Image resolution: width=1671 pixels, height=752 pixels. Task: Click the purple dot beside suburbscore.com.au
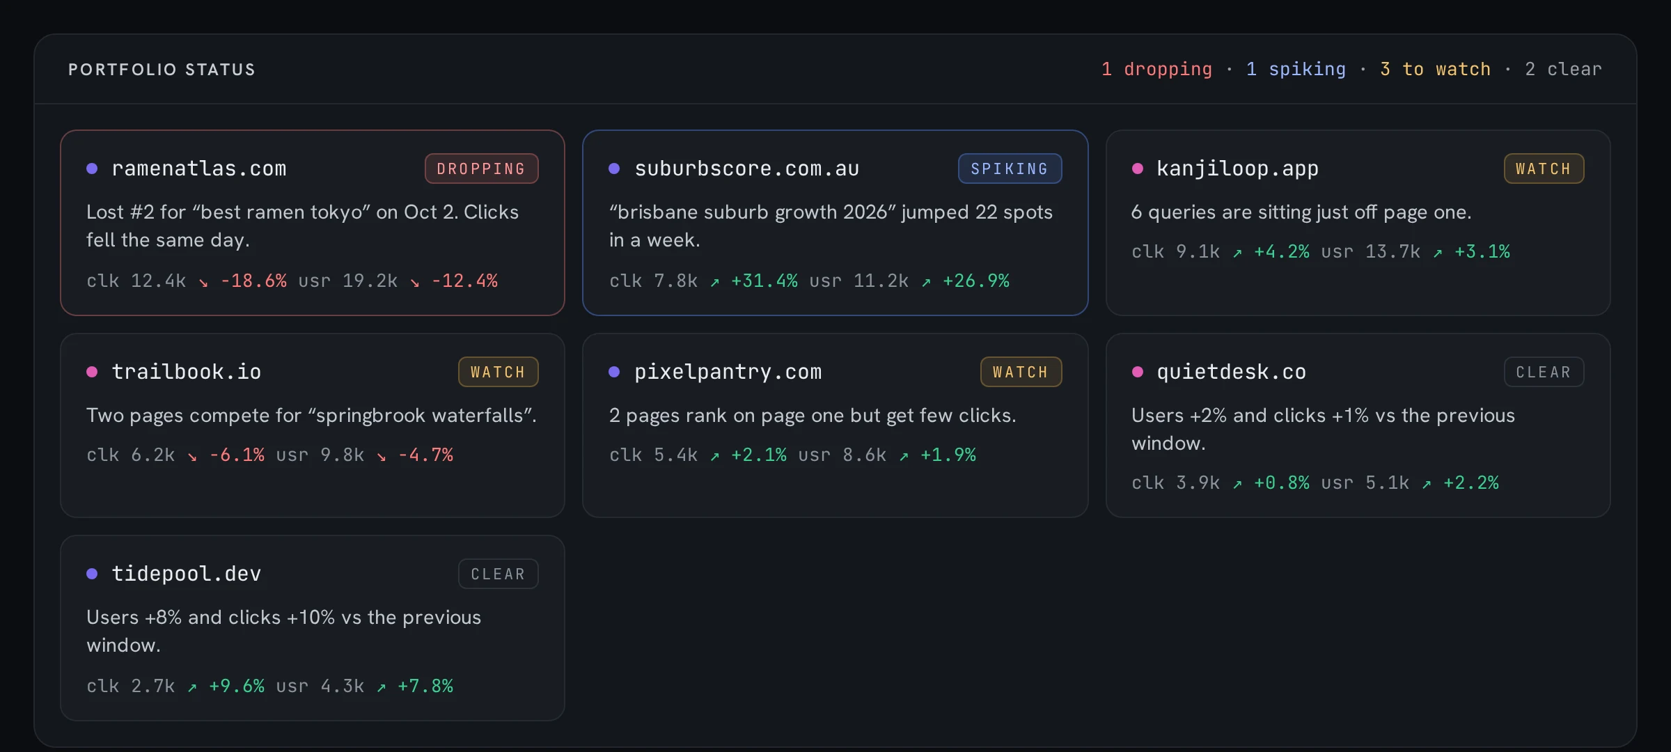[614, 169]
